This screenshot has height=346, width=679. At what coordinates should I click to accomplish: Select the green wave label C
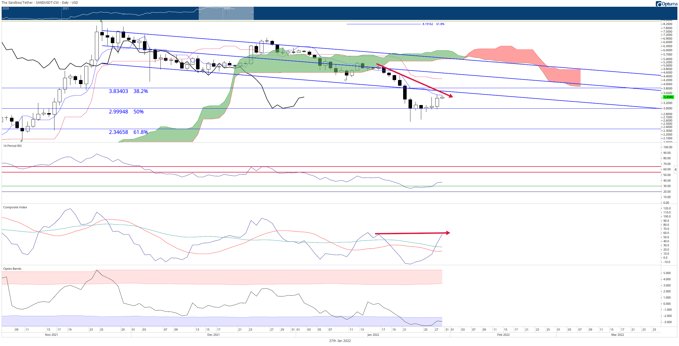pos(345,80)
